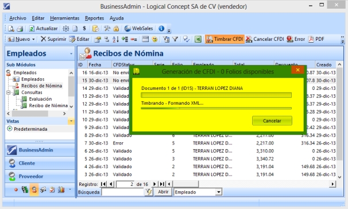Open the Empleado search field dropdown

click(x=219, y=192)
